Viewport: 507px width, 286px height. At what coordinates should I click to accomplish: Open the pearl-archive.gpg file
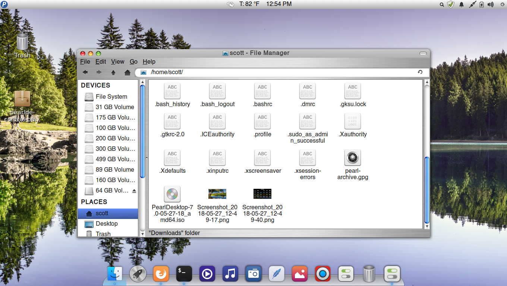pos(353,159)
